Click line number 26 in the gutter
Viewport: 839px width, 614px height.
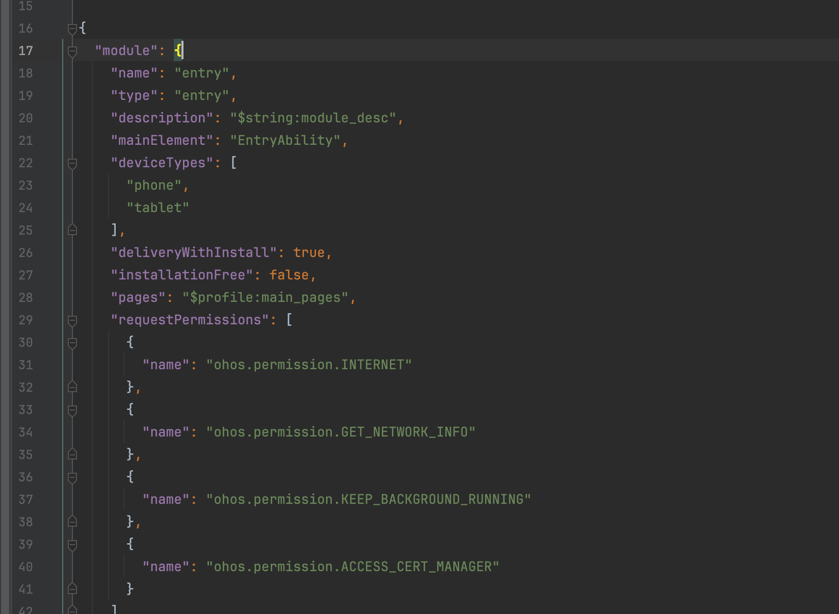pos(25,253)
